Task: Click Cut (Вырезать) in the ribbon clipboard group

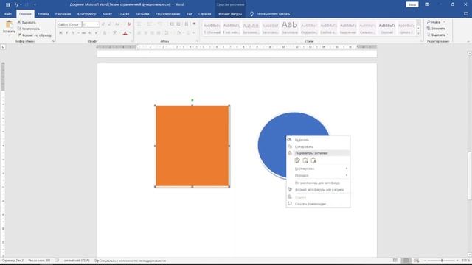Action: pos(27,23)
